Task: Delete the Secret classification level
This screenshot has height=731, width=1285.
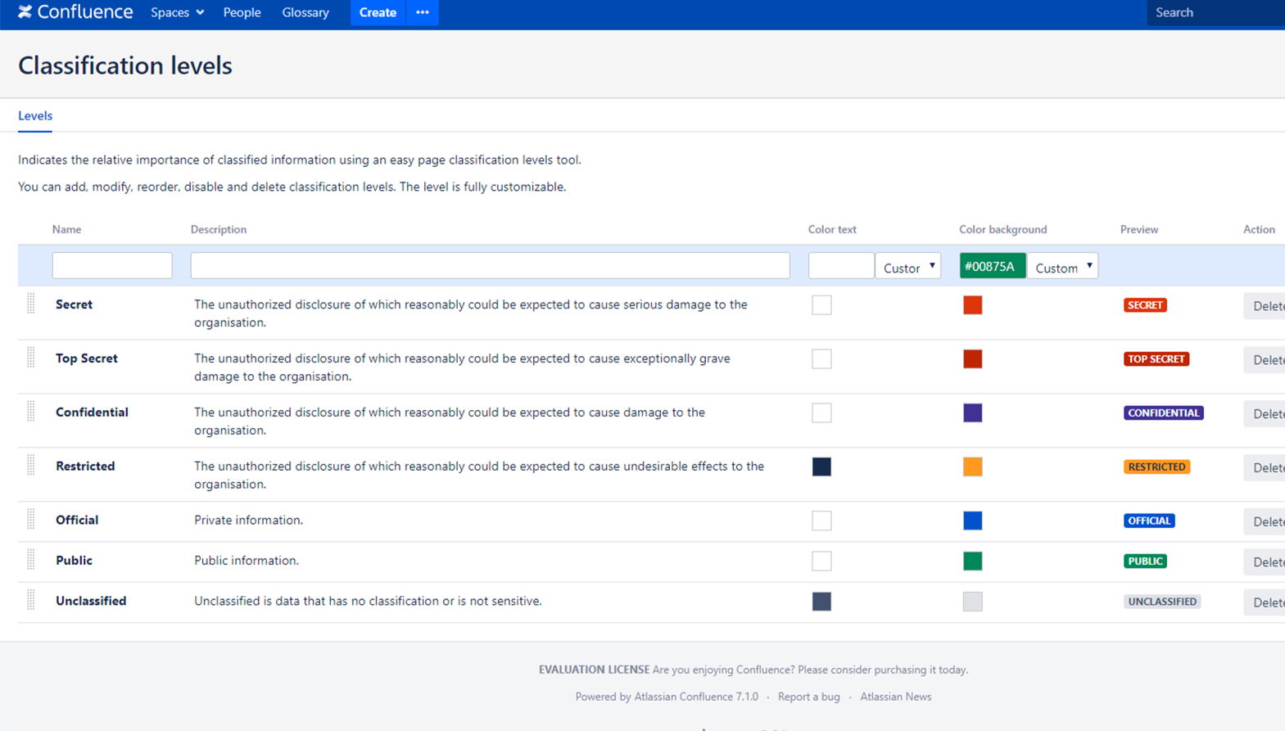Action: click(x=1266, y=306)
